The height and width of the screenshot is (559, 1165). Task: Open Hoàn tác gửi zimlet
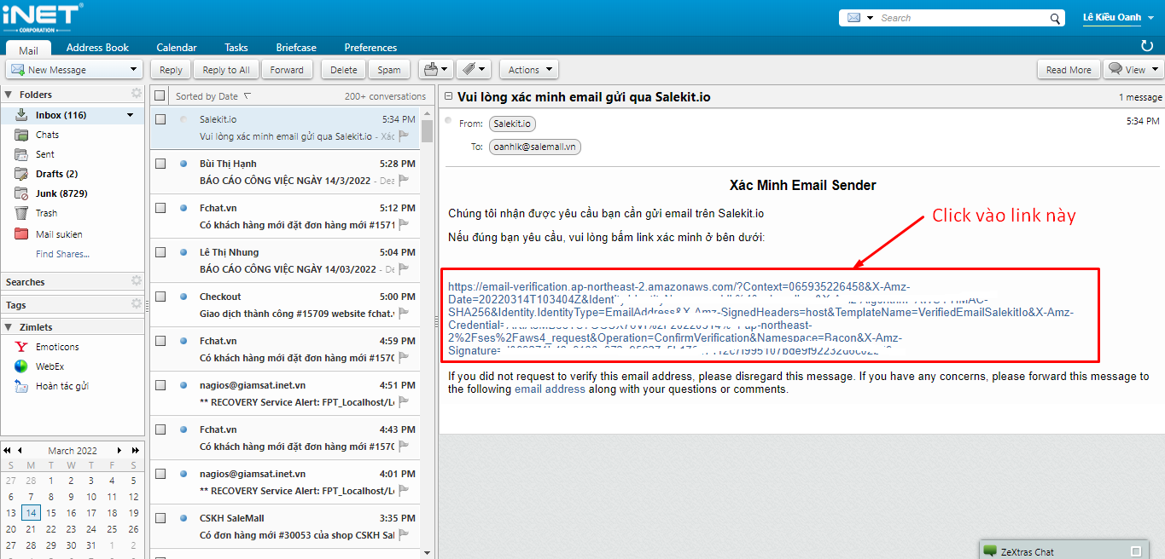[x=62, y=386]
